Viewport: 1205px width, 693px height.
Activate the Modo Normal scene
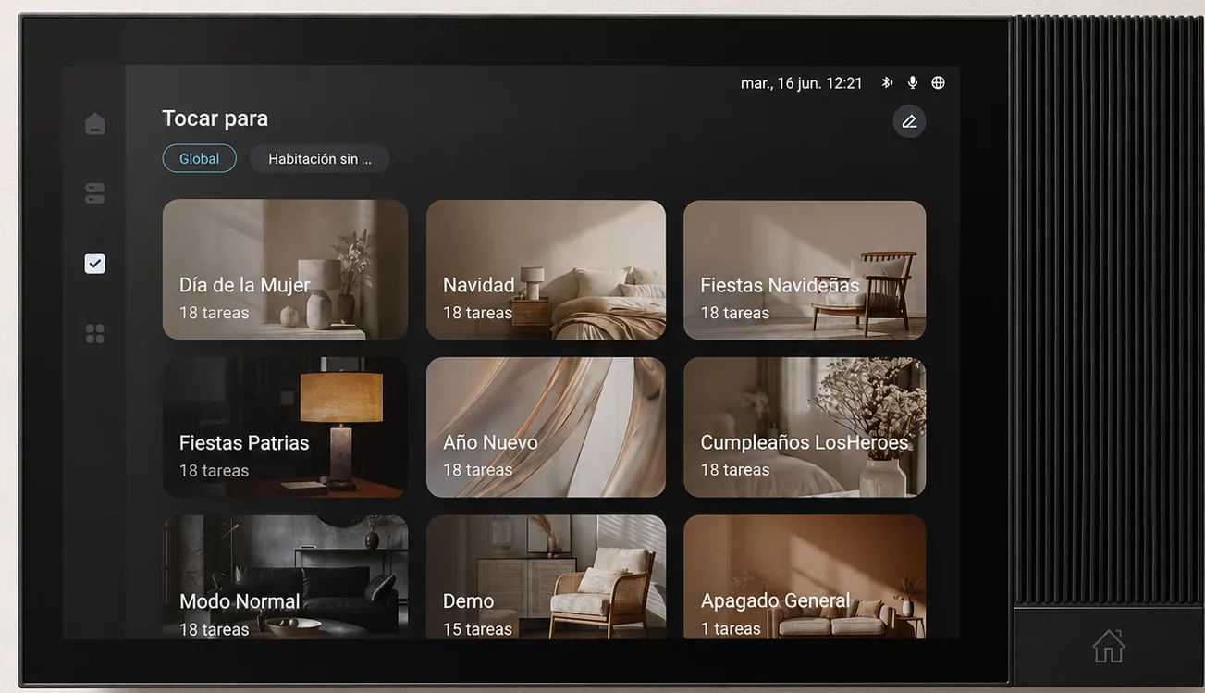tap(285, 576)
